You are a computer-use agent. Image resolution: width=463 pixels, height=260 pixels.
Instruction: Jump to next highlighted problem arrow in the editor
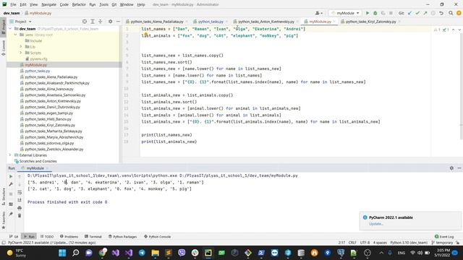[459, 30]
